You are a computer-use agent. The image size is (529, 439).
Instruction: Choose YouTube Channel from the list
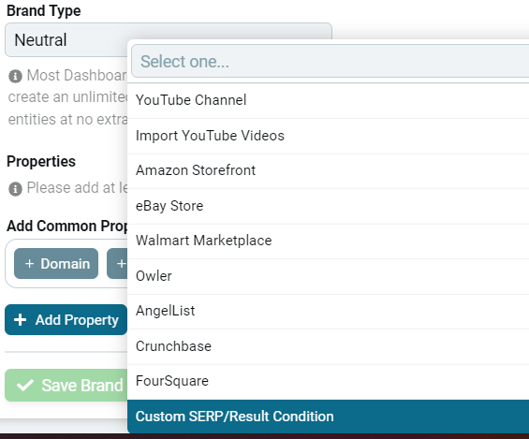[x=328, y=100]
